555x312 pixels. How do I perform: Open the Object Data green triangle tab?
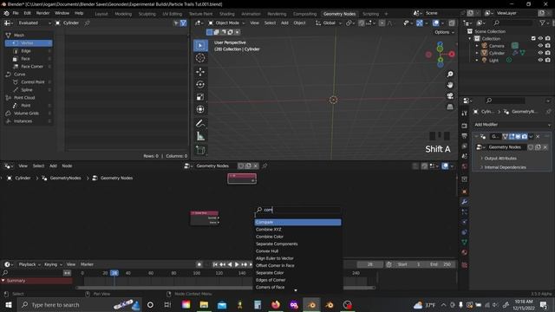465,243
